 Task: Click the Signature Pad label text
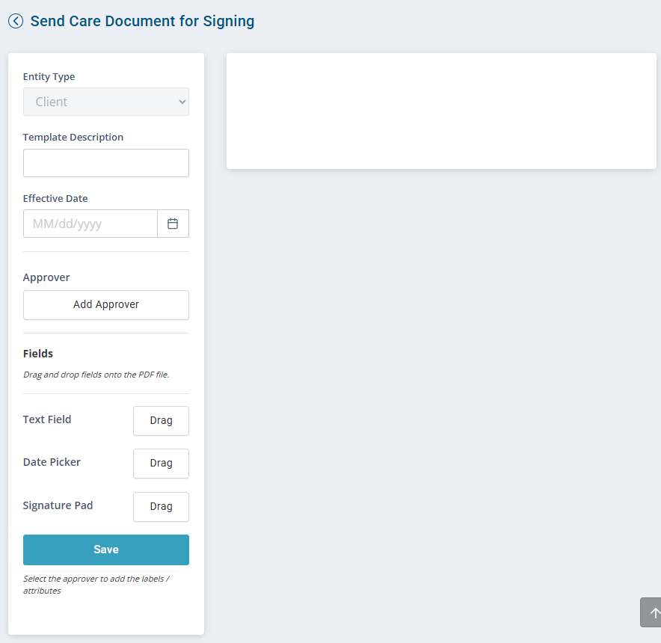point(58,505)
